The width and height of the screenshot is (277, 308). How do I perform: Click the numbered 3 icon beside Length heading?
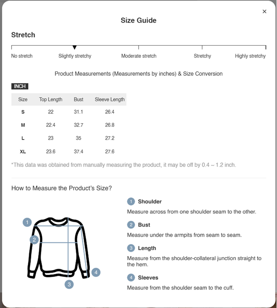click(x=131, y=248)
